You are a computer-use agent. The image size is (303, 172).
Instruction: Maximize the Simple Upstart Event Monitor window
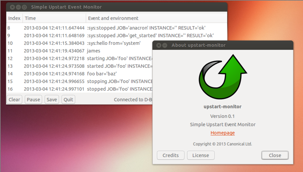tap(25, 7)
